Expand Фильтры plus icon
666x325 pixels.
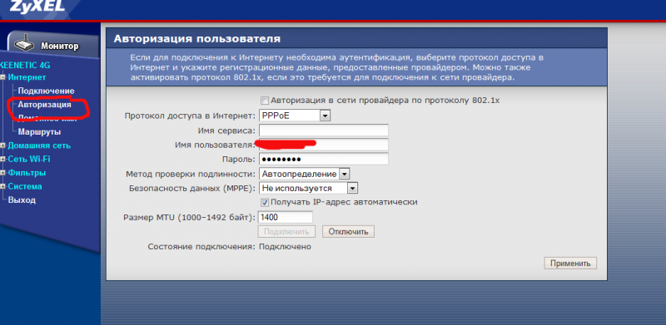[x=3, y=173]
